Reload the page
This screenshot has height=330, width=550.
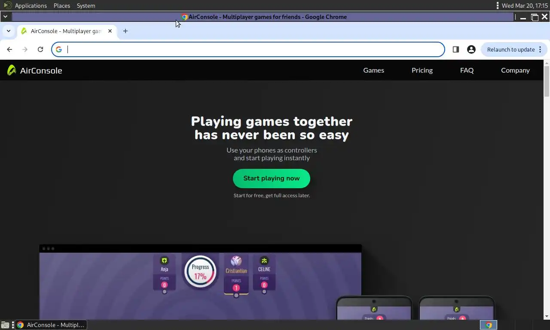tap(40, 49)
